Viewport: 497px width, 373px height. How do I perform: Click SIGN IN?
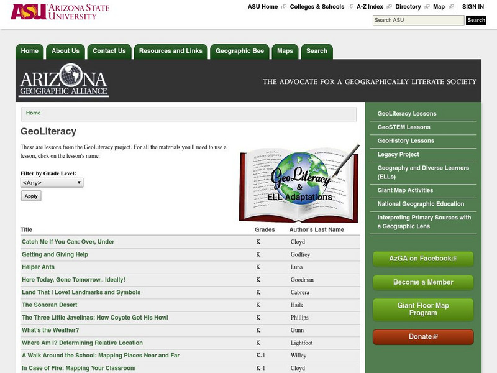pos(473,7)
